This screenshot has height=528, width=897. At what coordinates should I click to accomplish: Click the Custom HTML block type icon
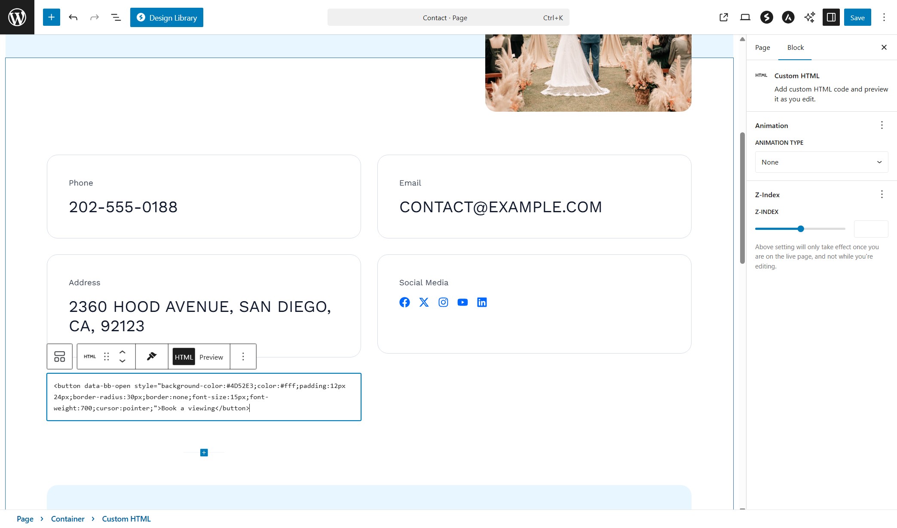tap(90, 357)
